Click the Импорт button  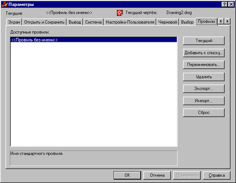204,100
